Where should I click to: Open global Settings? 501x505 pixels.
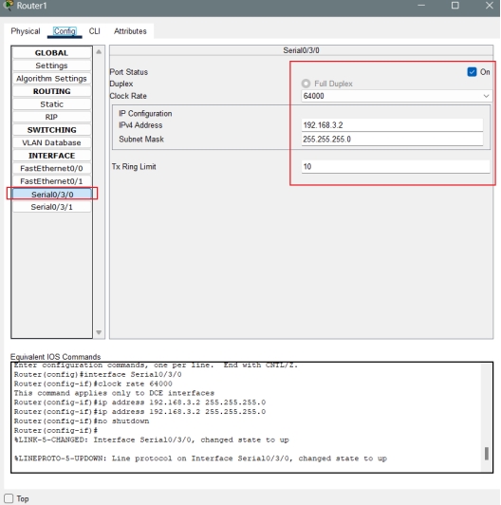[51, 65]
